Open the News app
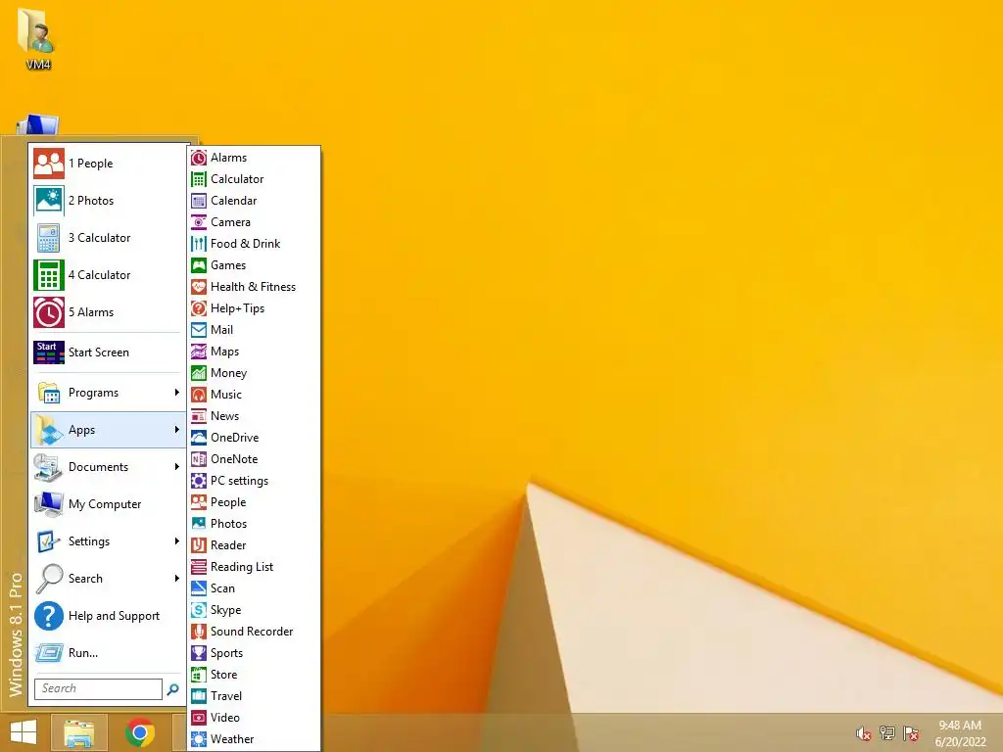 (x=254, y=415)
